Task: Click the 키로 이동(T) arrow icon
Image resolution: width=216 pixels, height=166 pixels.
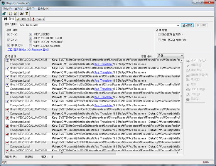Action: pos(188,61)
